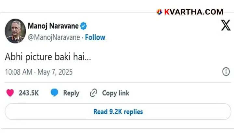Click the blue reply bubble icon
Screen dimensions: 234x140
pos(54,93)
